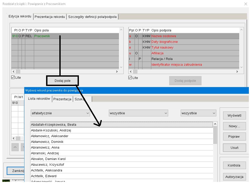Click the Dodaj podpole button
This screenshot has height=186, width=252.
click(x=185, y=81)
